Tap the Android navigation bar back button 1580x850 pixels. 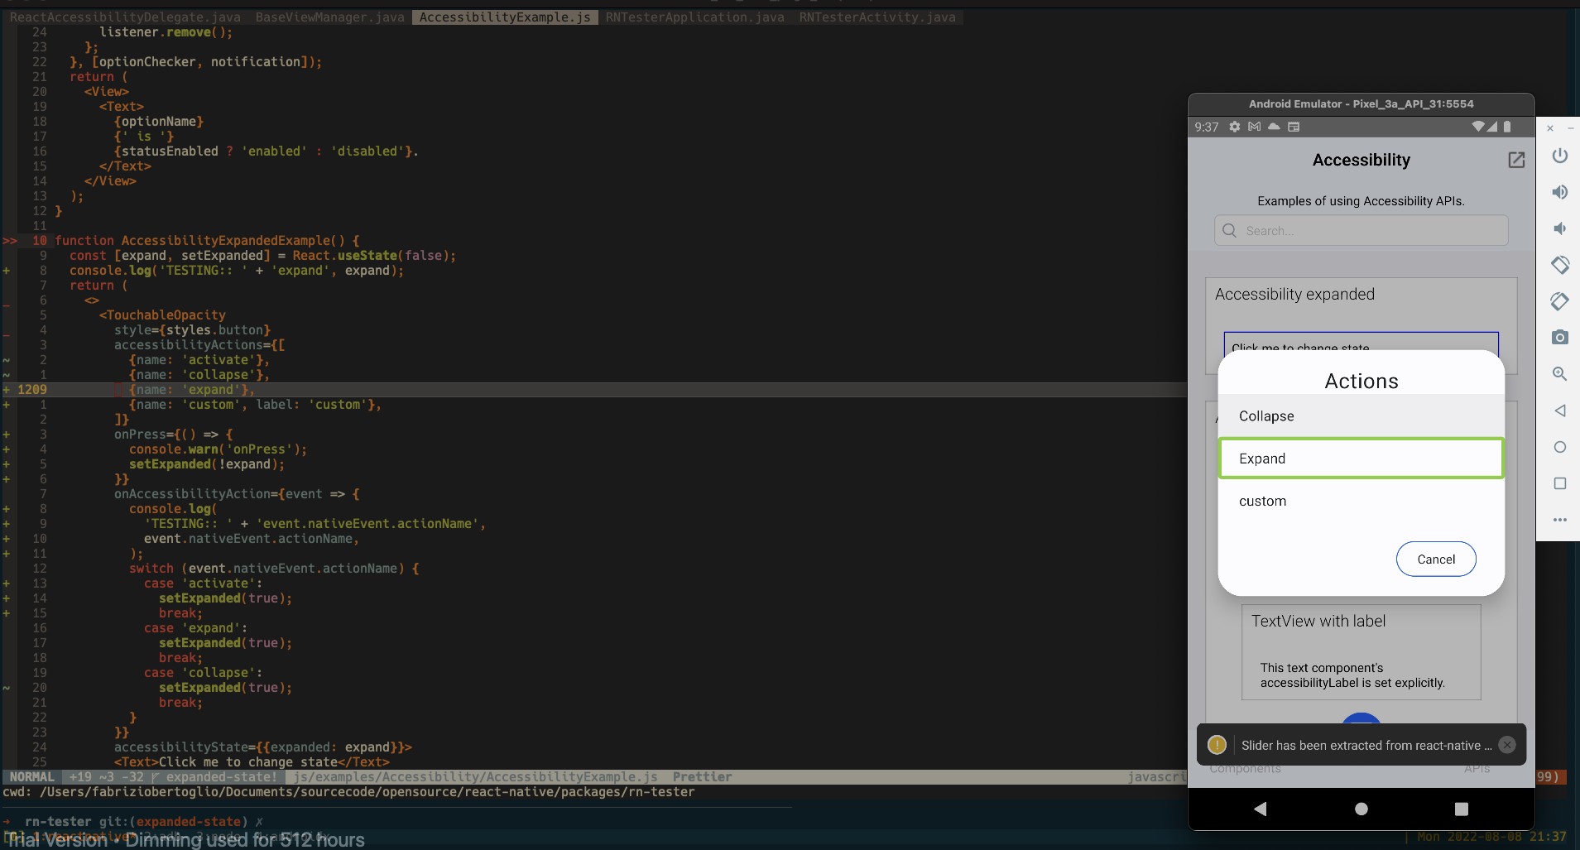1260,809
